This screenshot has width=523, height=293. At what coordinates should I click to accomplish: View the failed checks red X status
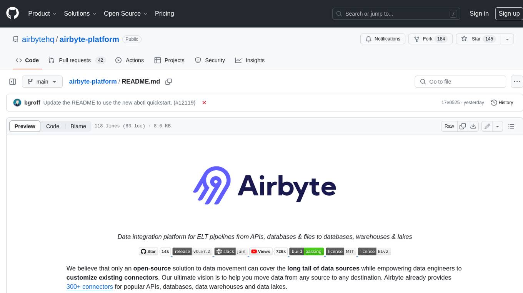click(204, 103)
